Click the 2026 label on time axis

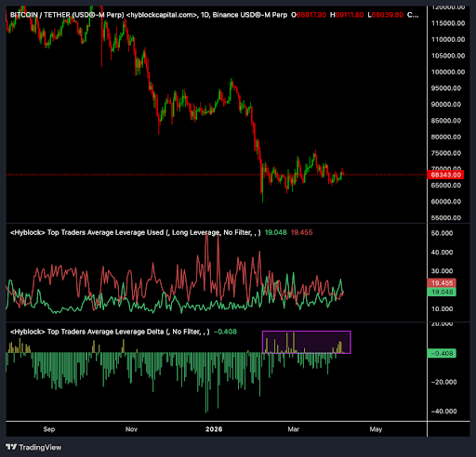tap(214, 429)
